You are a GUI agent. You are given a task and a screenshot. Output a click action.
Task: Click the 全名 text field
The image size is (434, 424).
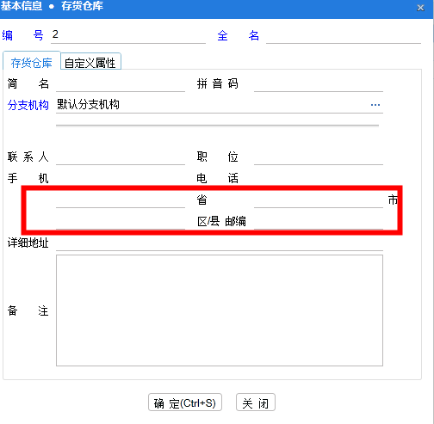(344, 35)
